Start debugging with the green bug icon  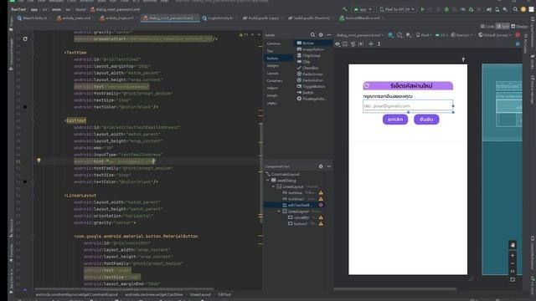(x=446, y=9)
